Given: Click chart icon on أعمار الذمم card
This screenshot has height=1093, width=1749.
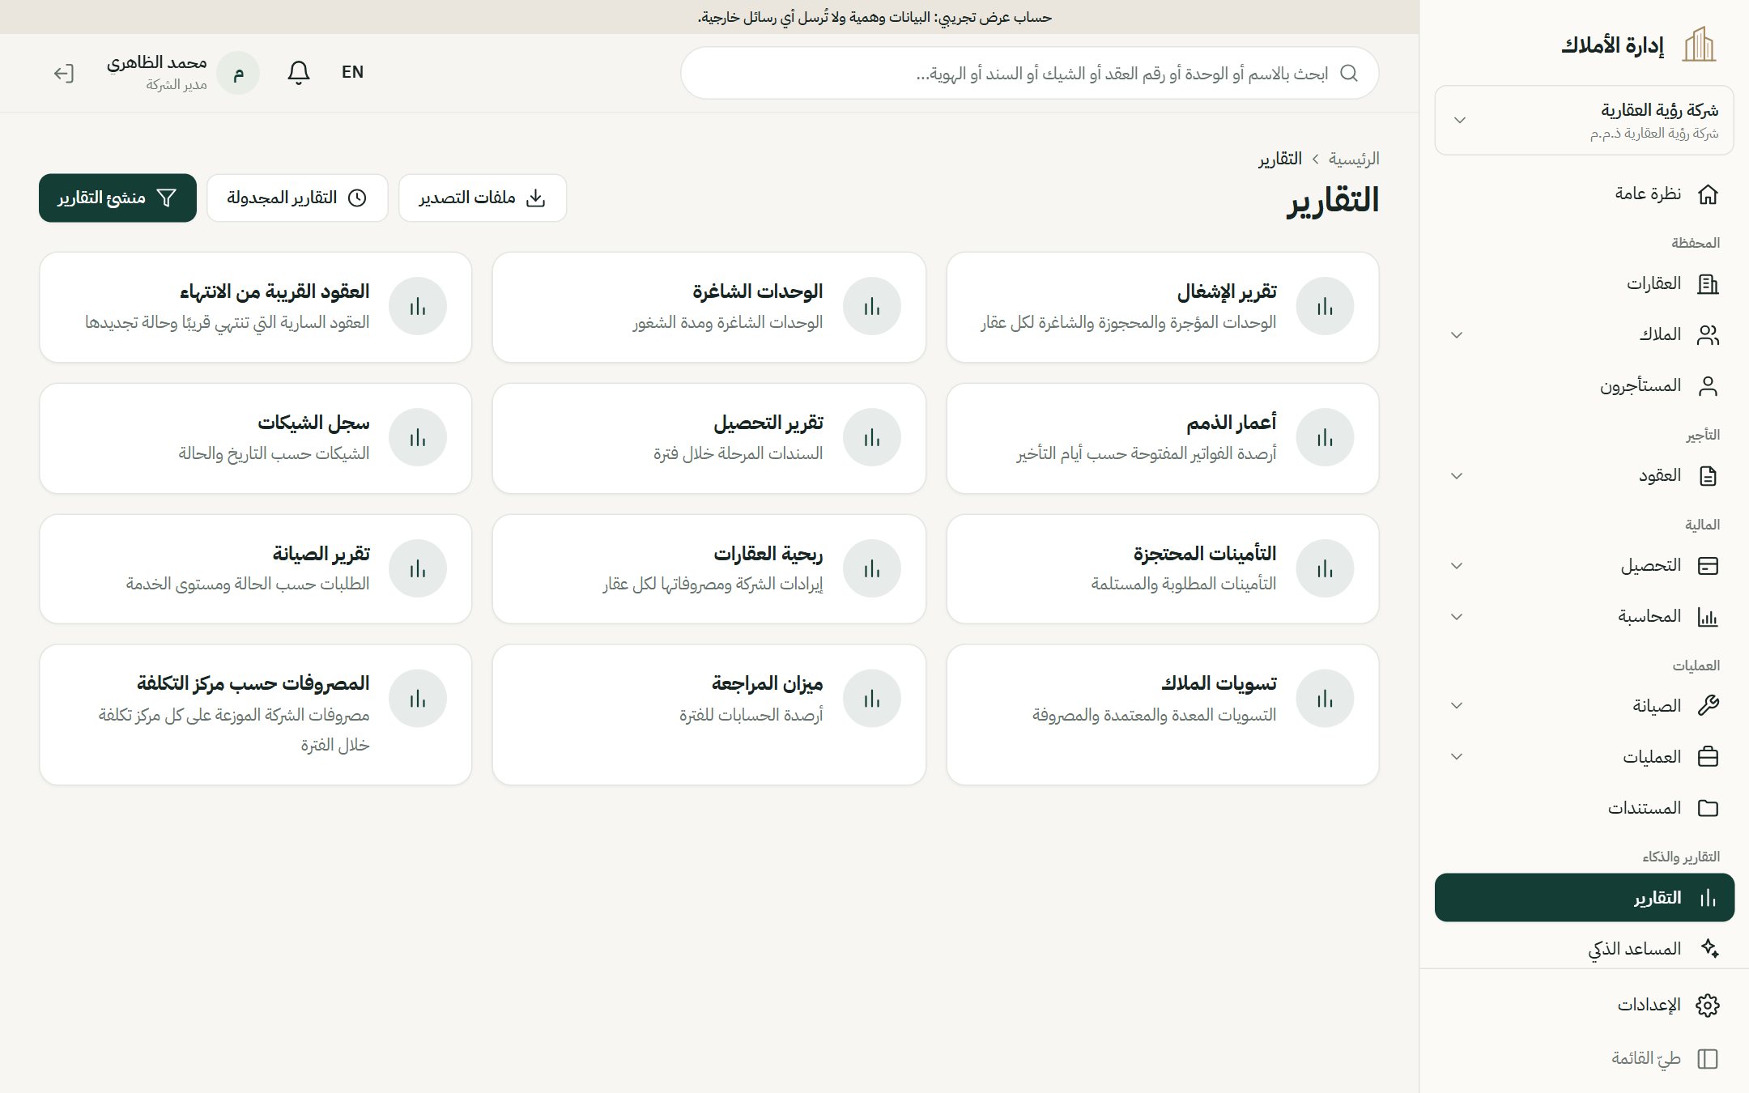Looking at the screenshot, I should pos(1326,438).
